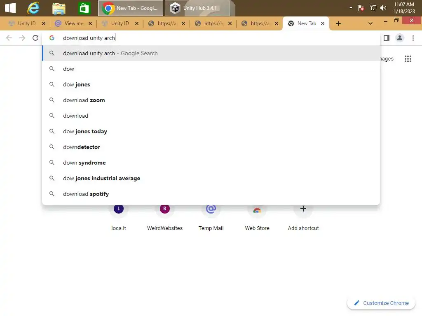Launch Internet Explorer from taskbar
Screen dimensions: 422x316
(33, 8)
